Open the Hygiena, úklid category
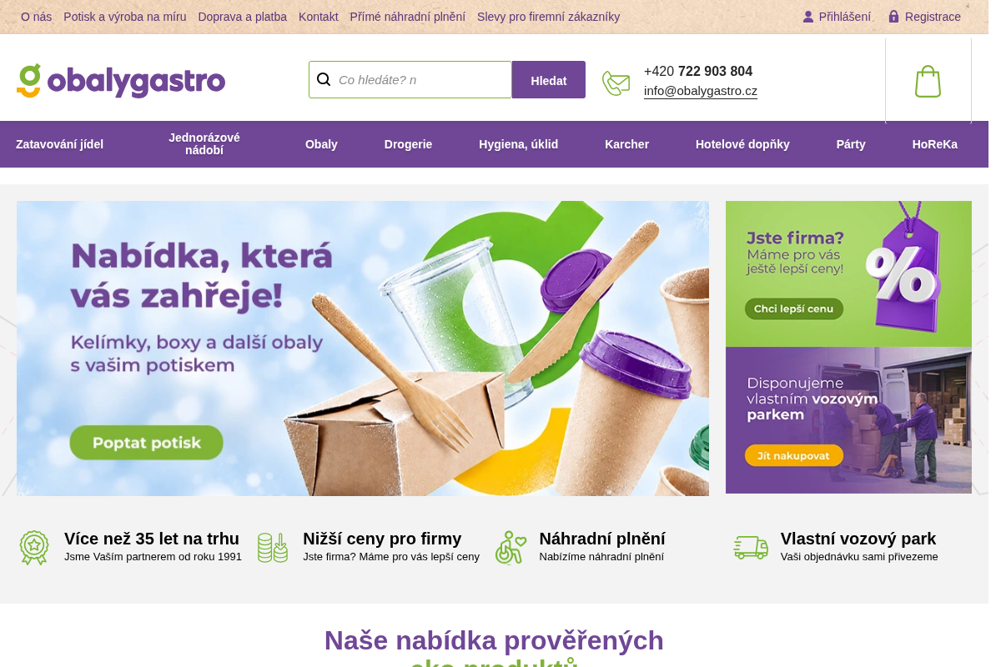The width and height of the screenshot is (1001, 667). coord(519,144)
